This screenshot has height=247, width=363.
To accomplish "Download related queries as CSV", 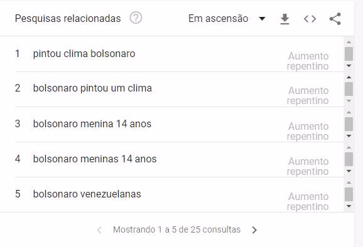I will 284,19.
